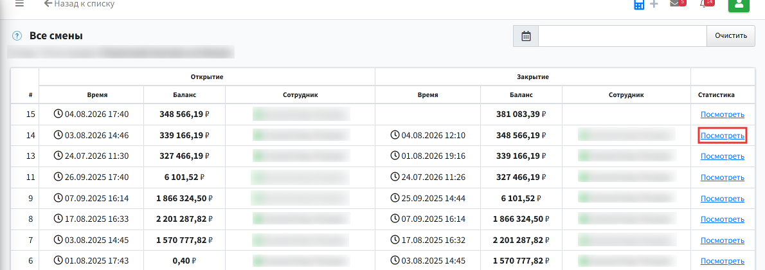This screenshot has width=765, height=270.
Task: Open the hamburger menu
Action: pos(19,3)
